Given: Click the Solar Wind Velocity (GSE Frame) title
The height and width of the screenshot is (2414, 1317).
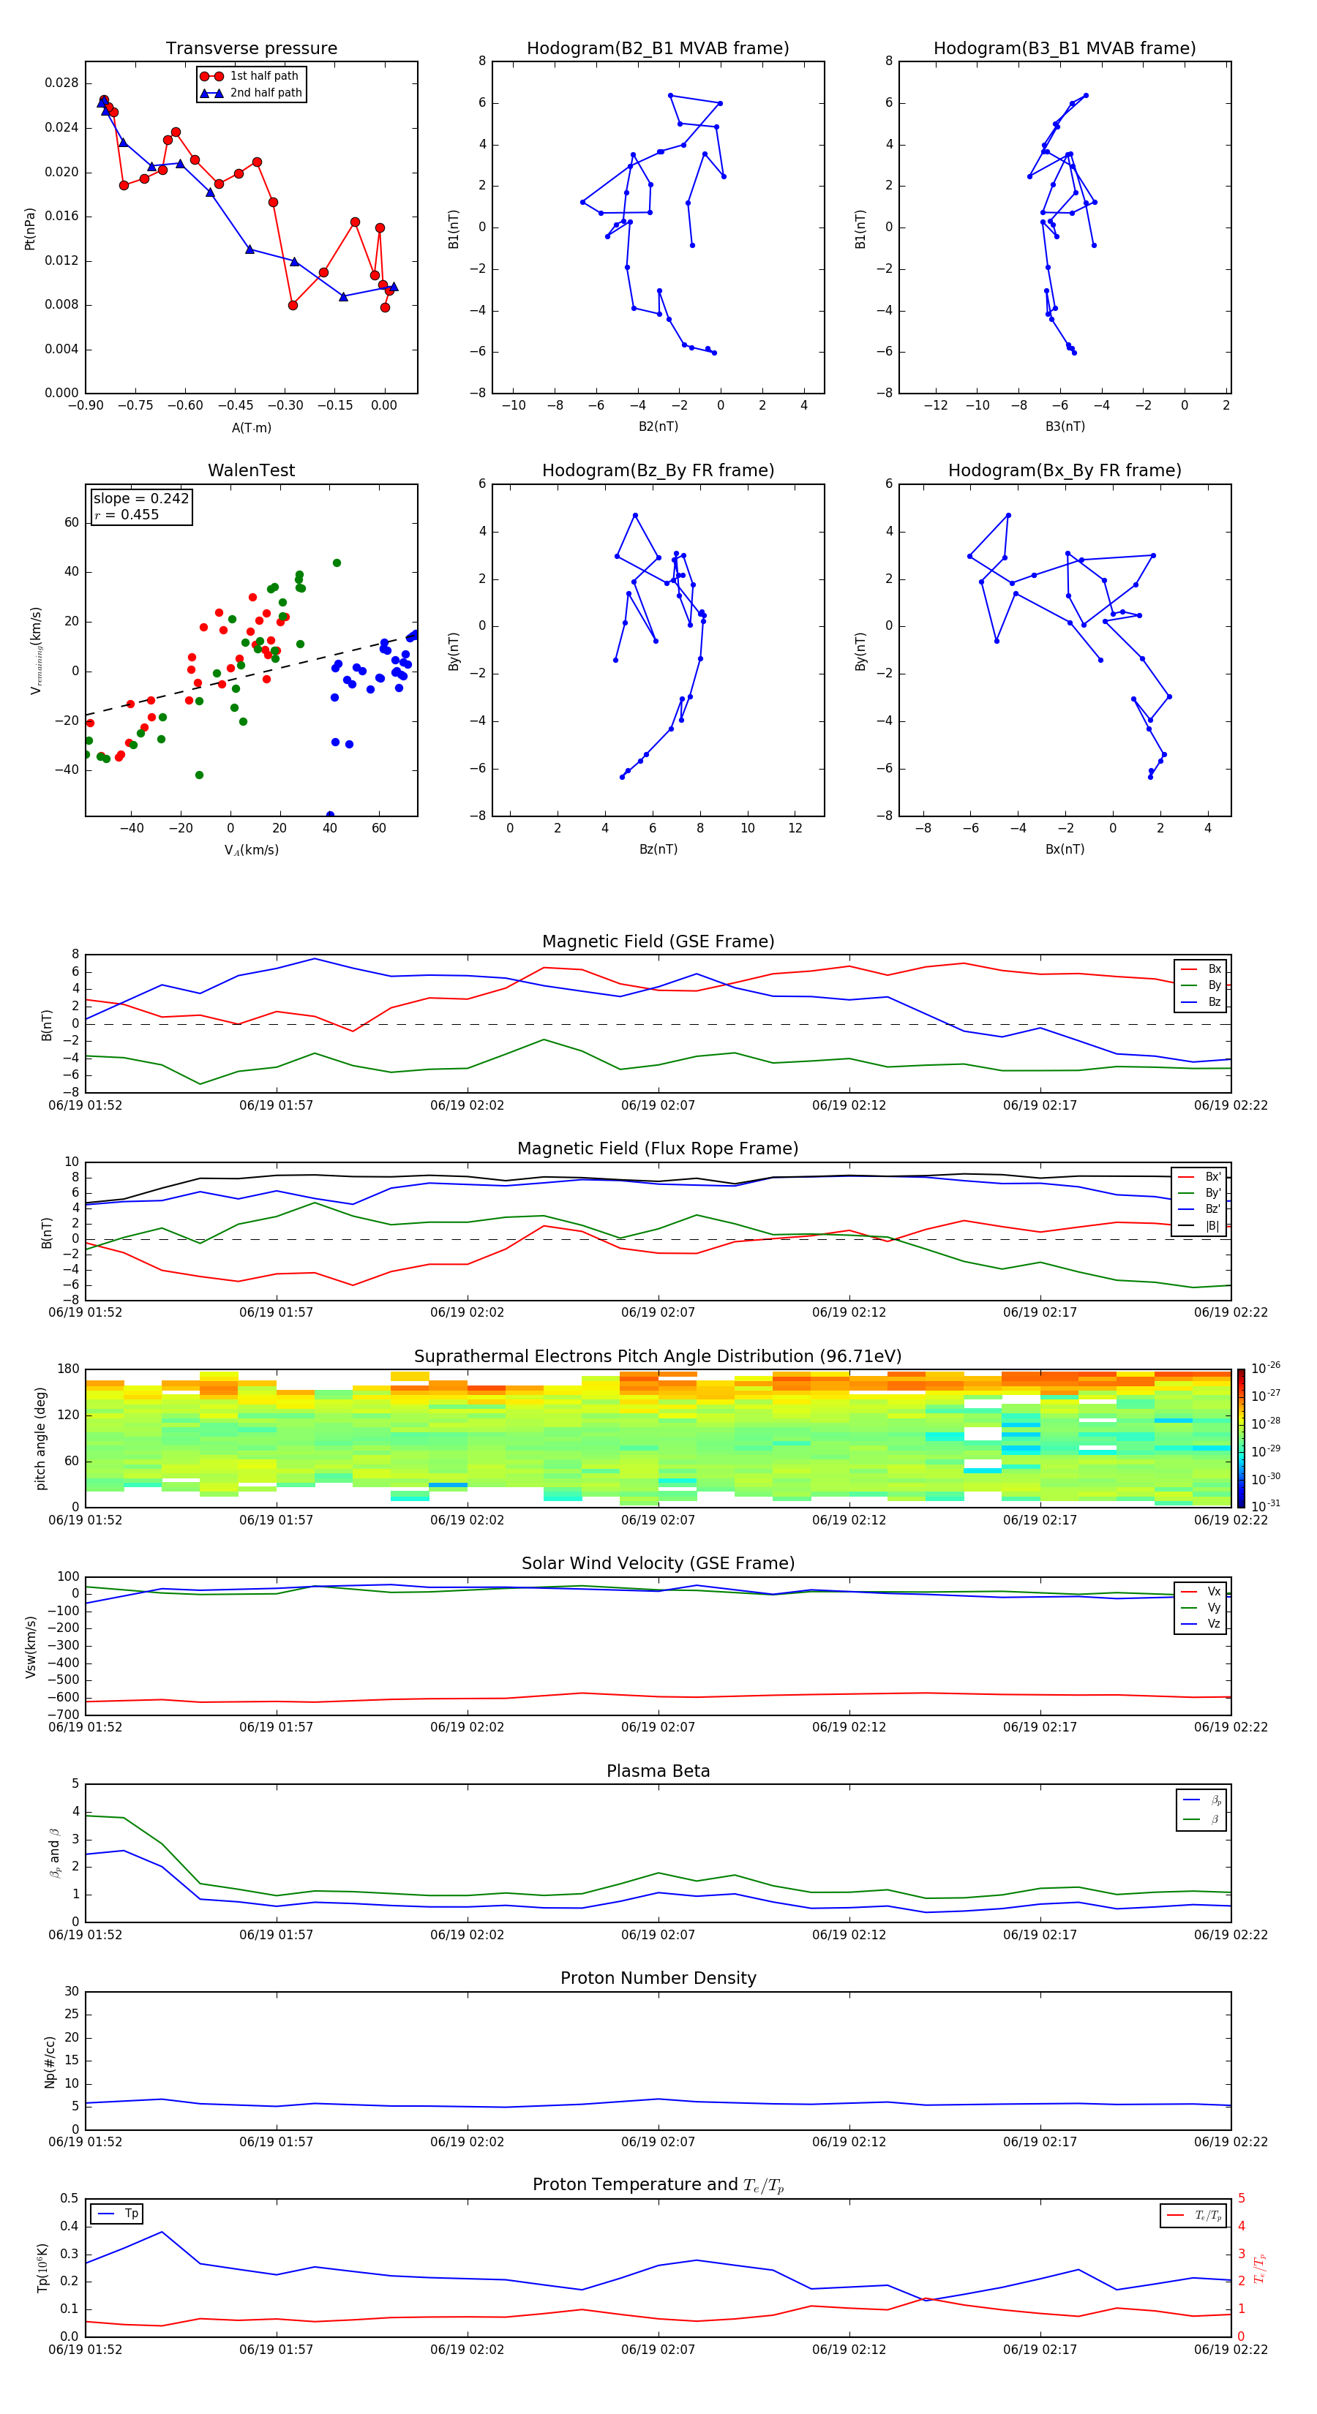Looking at the screenshot, I should 658,1564.
